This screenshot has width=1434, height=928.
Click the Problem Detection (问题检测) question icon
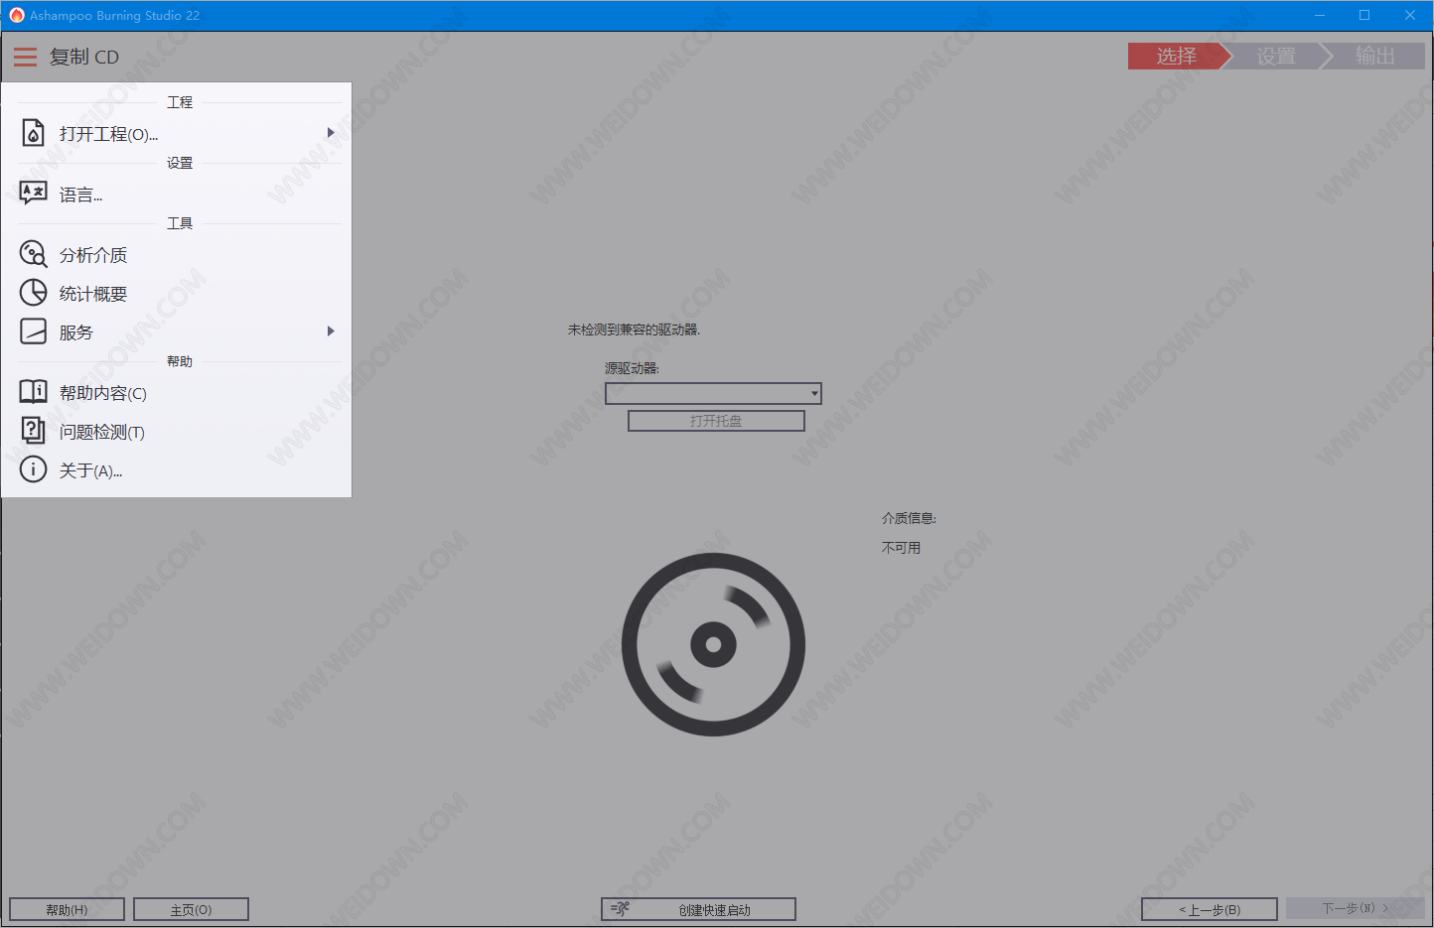coord(33,430)
